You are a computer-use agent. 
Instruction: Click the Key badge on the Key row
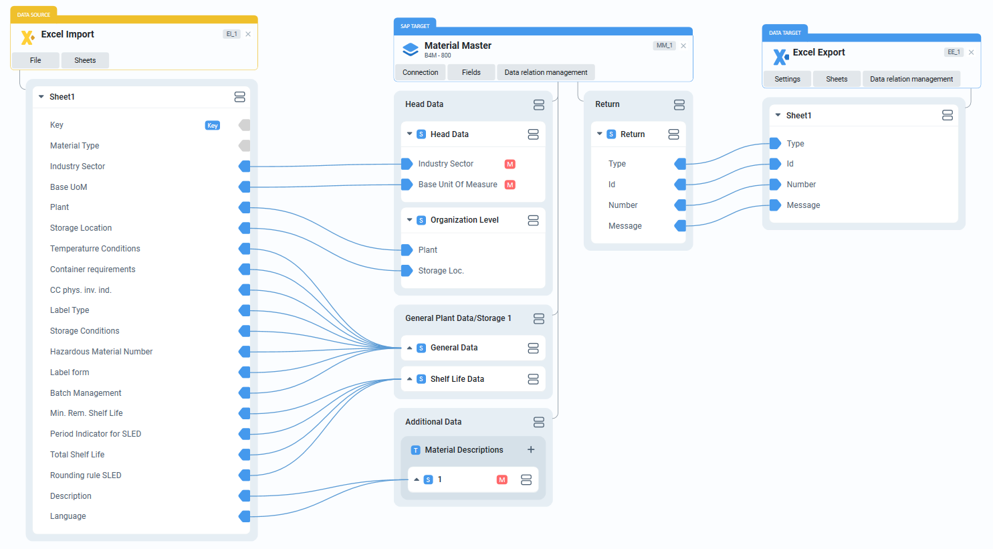pyautogui.click(x=212, y=125)
